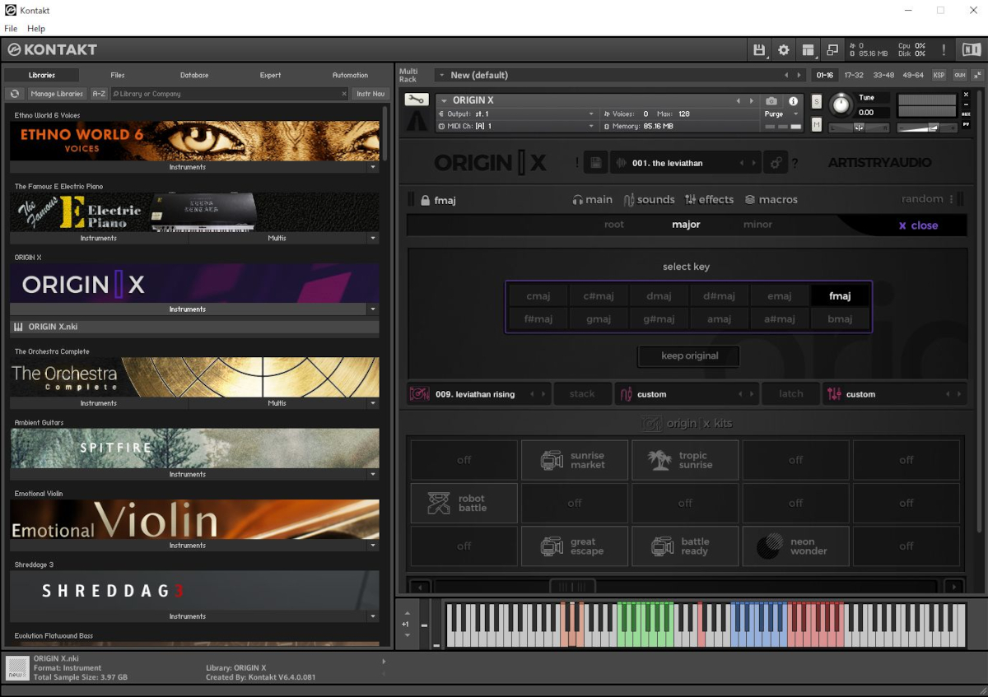Select the c#maj key
Image resolution: width=988 pixels, height=697 pixels.
(599, 296)
